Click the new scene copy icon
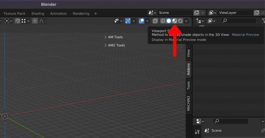265x138 pixels. (197, 13)
